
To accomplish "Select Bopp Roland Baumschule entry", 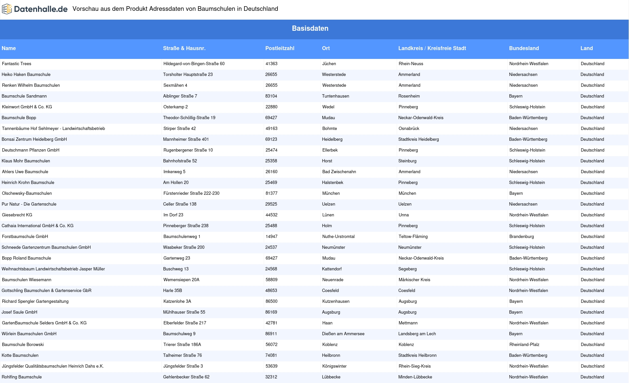I will click(27, 258).
